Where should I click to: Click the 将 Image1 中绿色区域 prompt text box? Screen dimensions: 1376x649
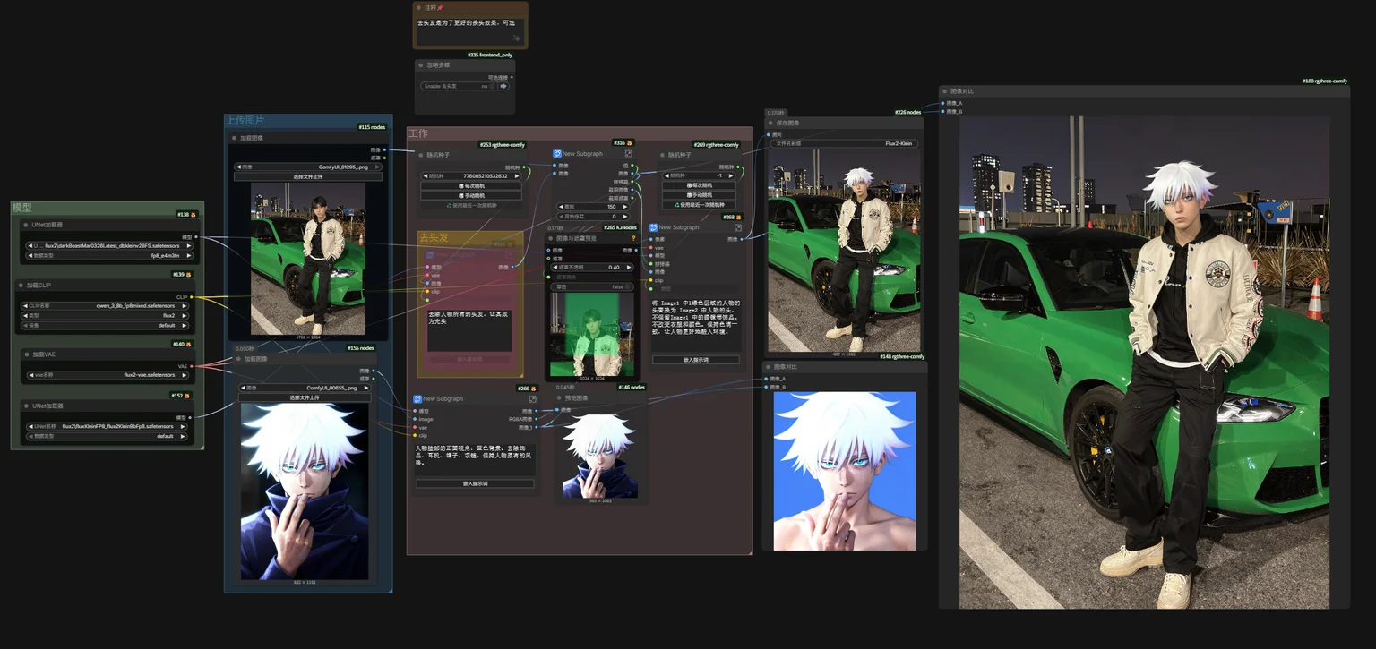(696, 326)
